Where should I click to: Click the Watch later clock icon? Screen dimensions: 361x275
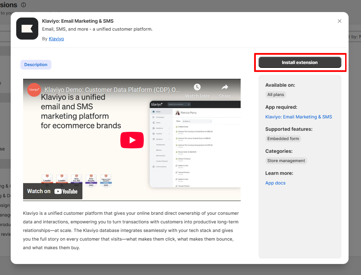point(197,87)
